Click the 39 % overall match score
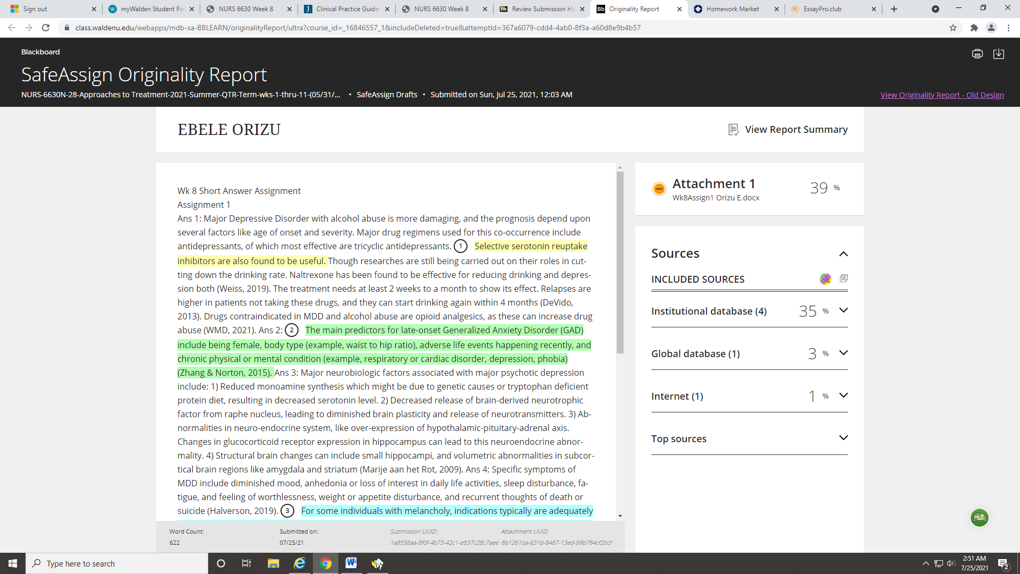1020x574 pixels. 825,188
